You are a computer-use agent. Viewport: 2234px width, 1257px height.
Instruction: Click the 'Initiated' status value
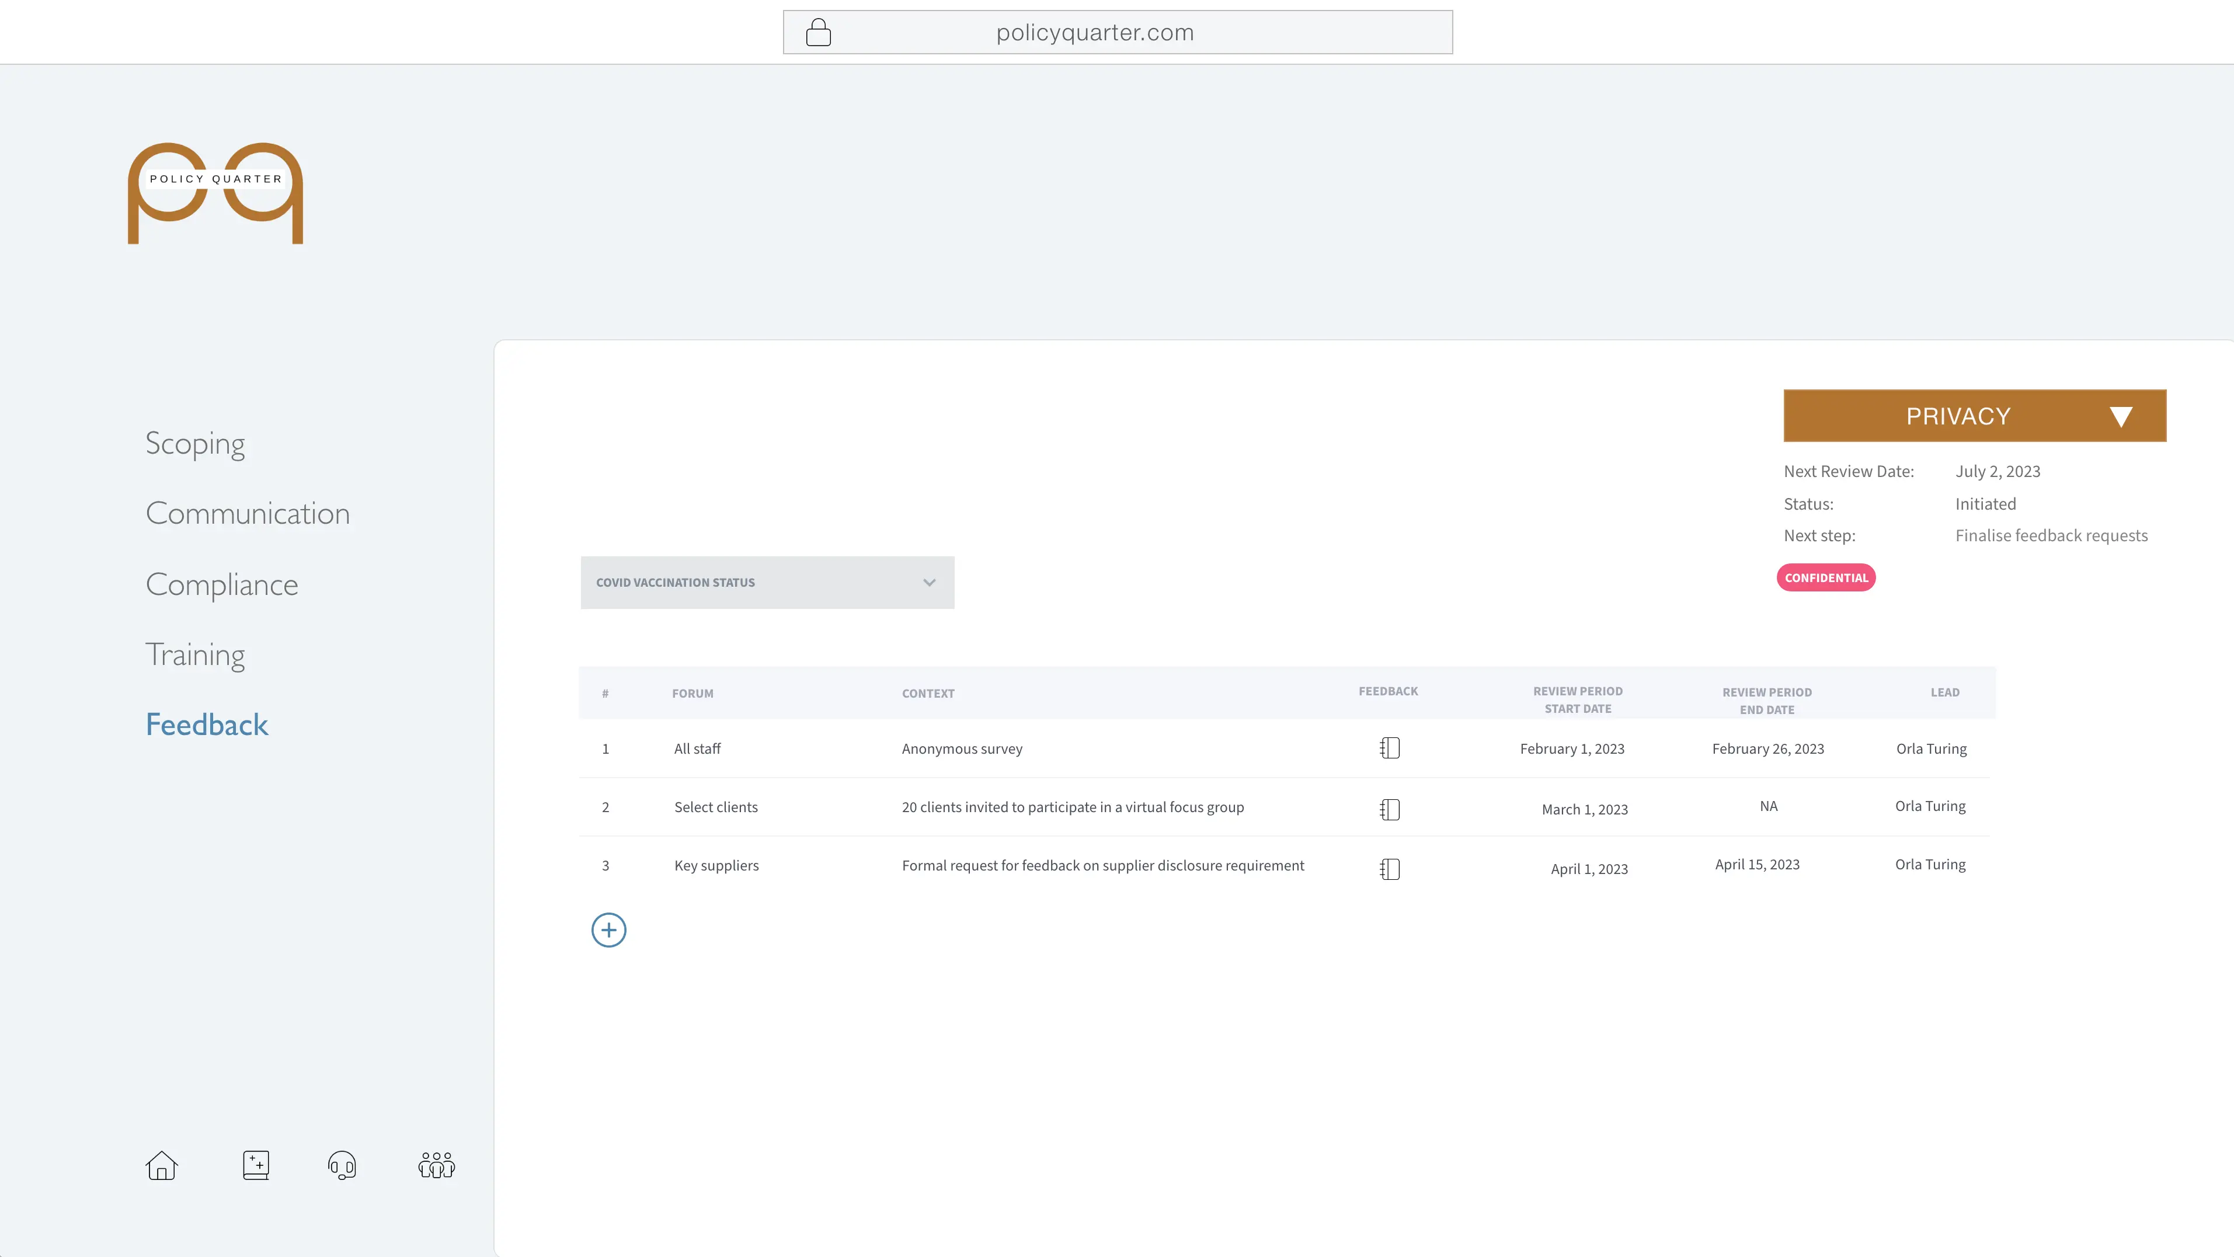coord(1986,504)
